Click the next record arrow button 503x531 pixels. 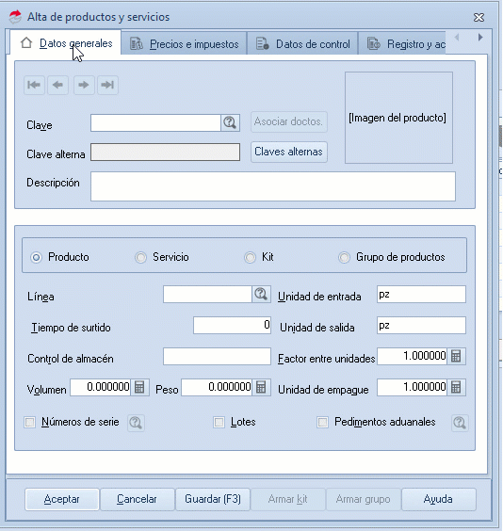(84, 85)
